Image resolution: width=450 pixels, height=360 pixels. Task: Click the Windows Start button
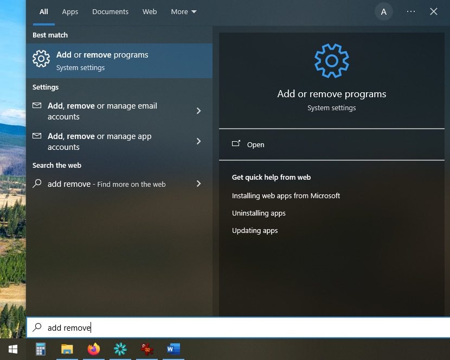13,349
